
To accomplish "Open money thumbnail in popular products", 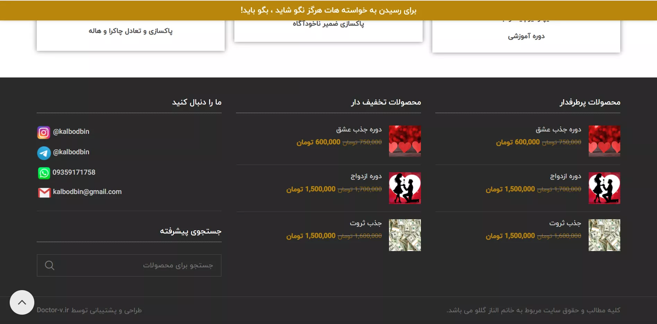I will [x=604, y=235].
